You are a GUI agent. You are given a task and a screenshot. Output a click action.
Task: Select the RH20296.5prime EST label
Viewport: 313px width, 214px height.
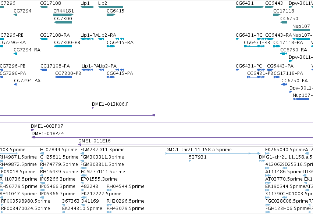point(125,201)
